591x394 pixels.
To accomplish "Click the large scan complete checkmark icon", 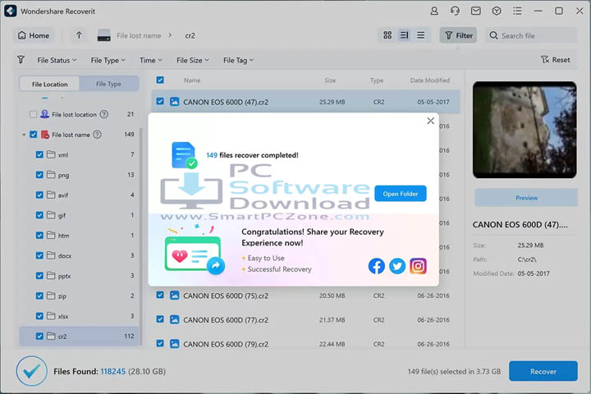I will [32, 371].
